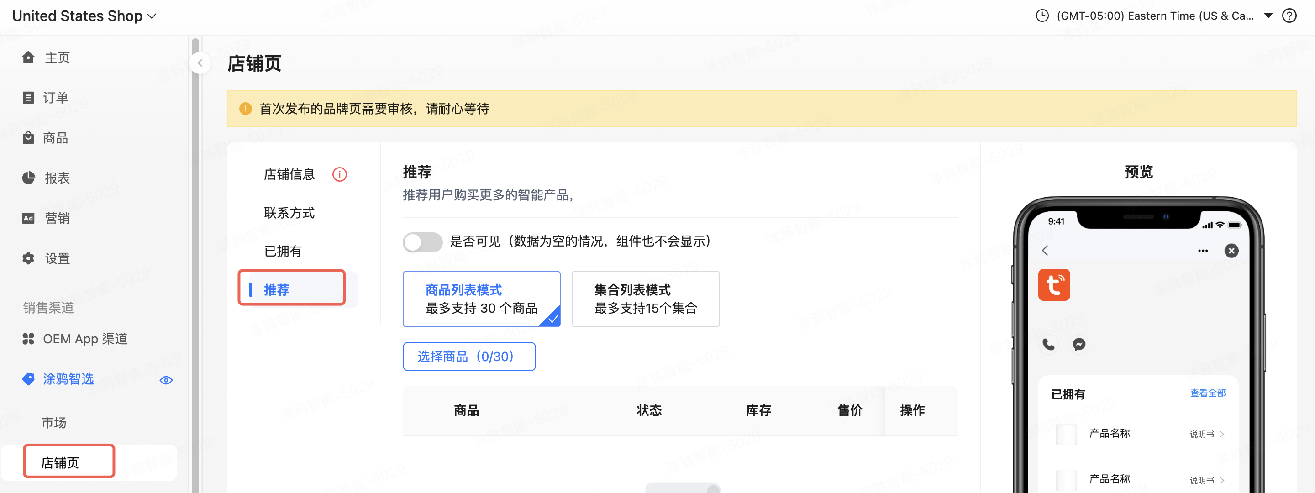Open 报表 menu label in sidebar
1315x493 pixels.
(x=57, y=178)
